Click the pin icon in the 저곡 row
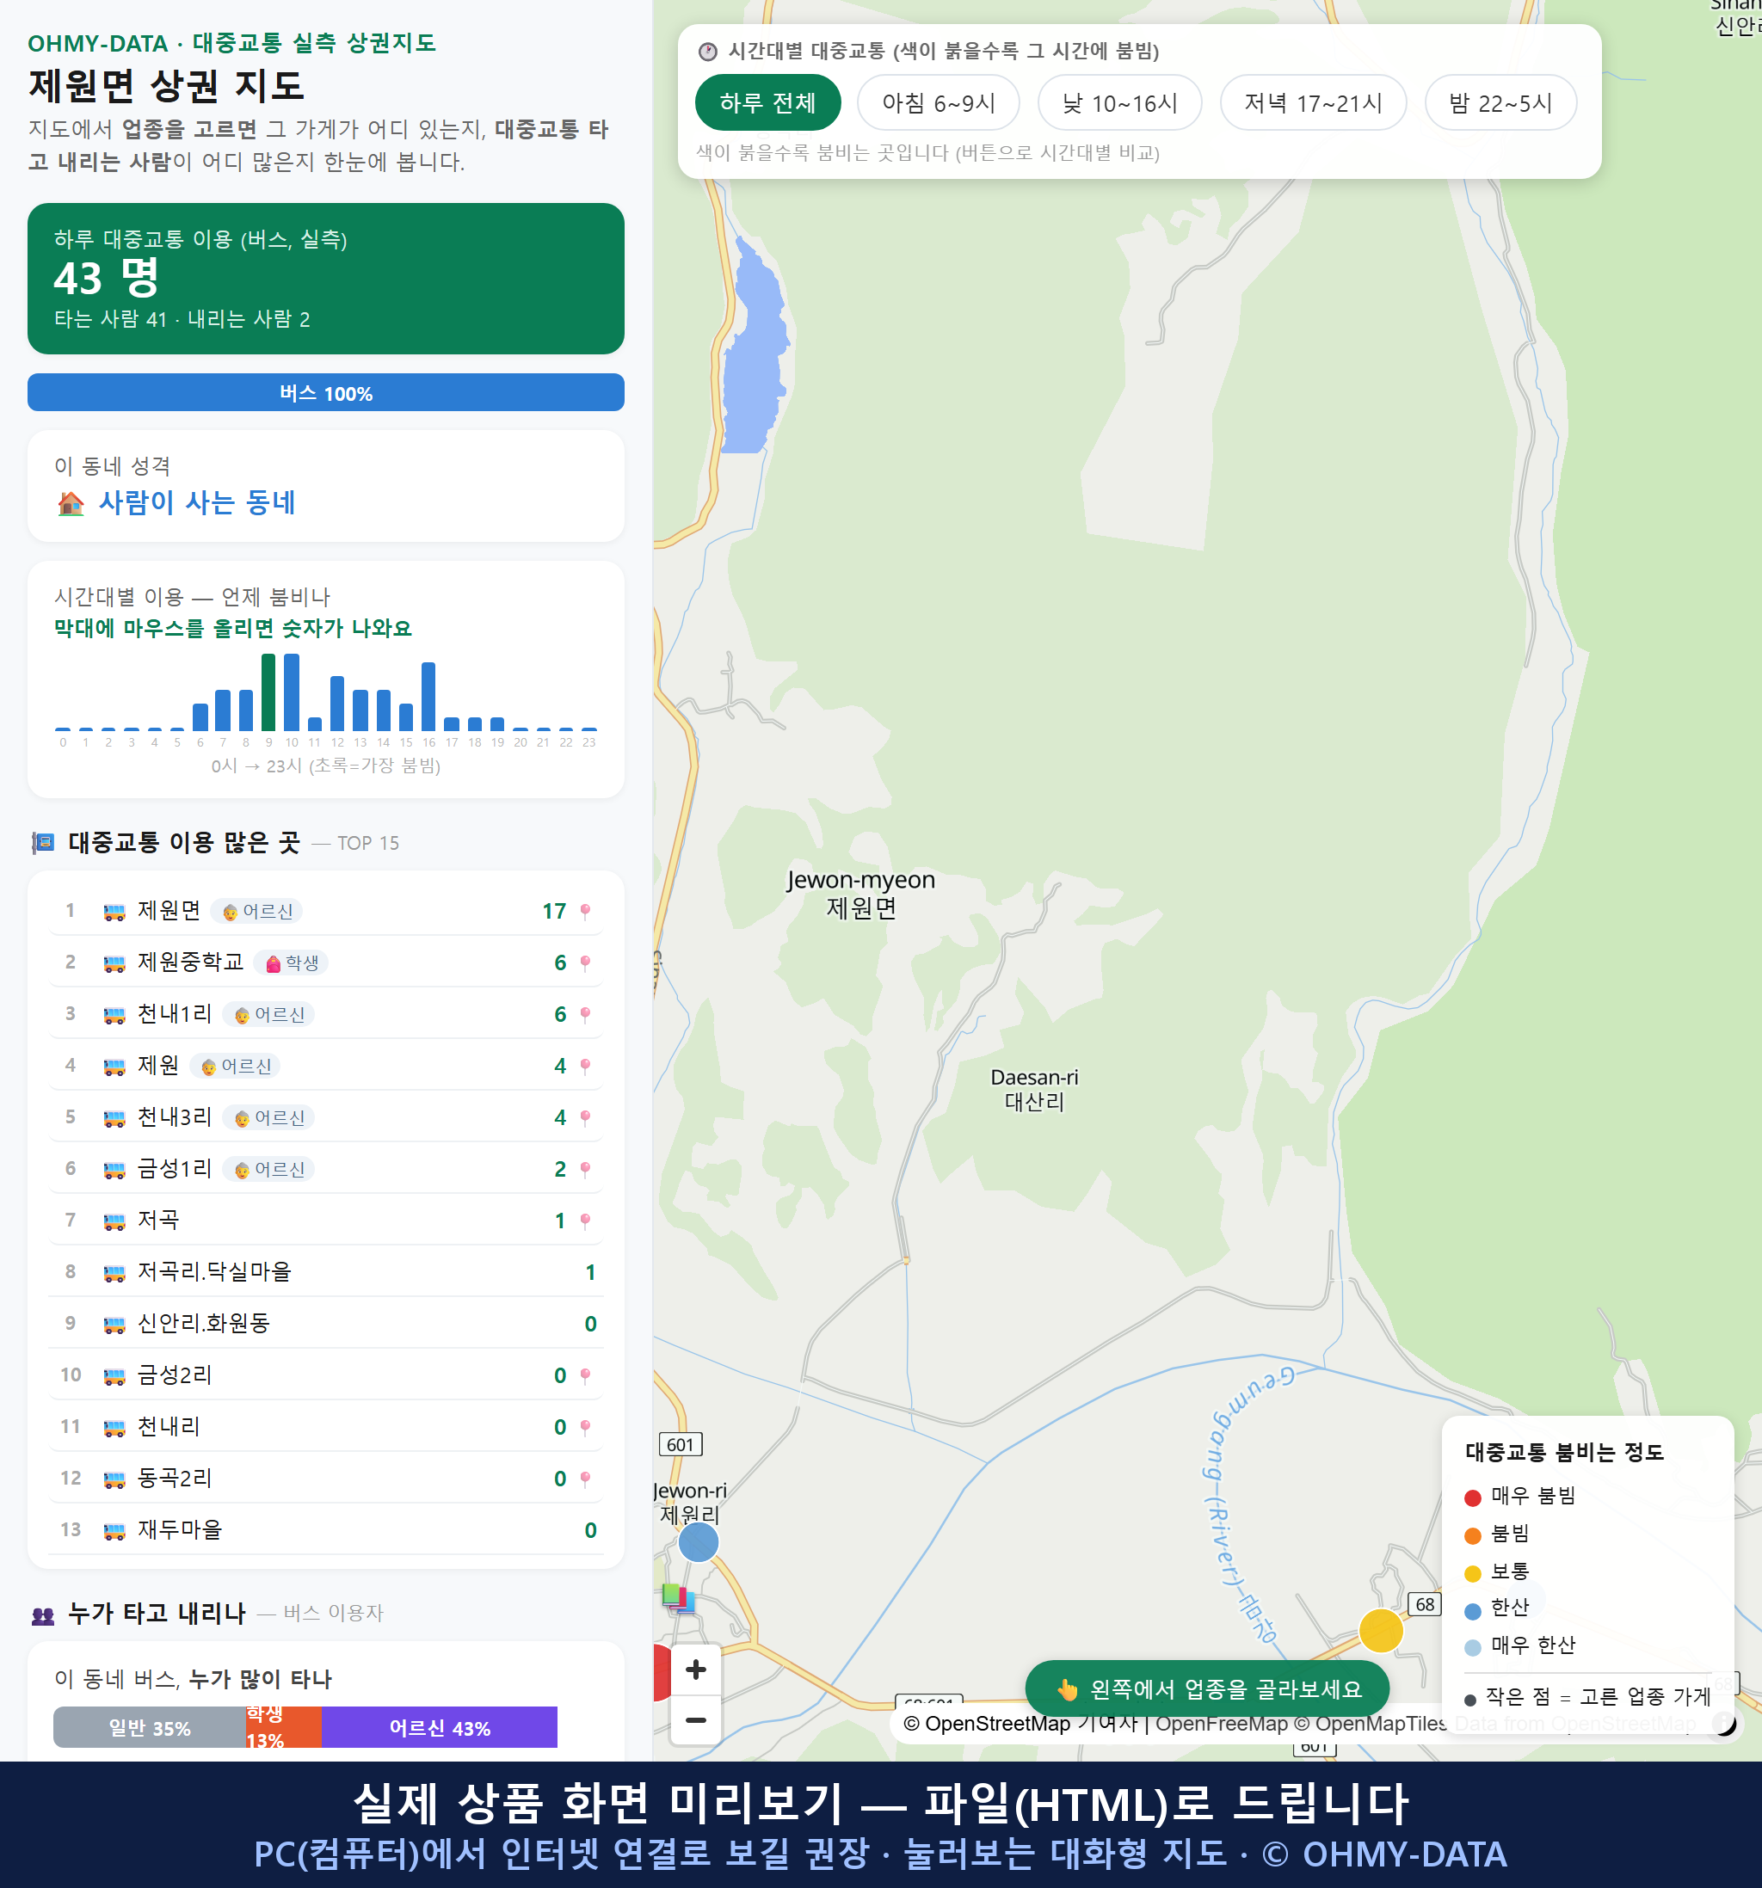1762x1888 pixels. [585, 1221]
